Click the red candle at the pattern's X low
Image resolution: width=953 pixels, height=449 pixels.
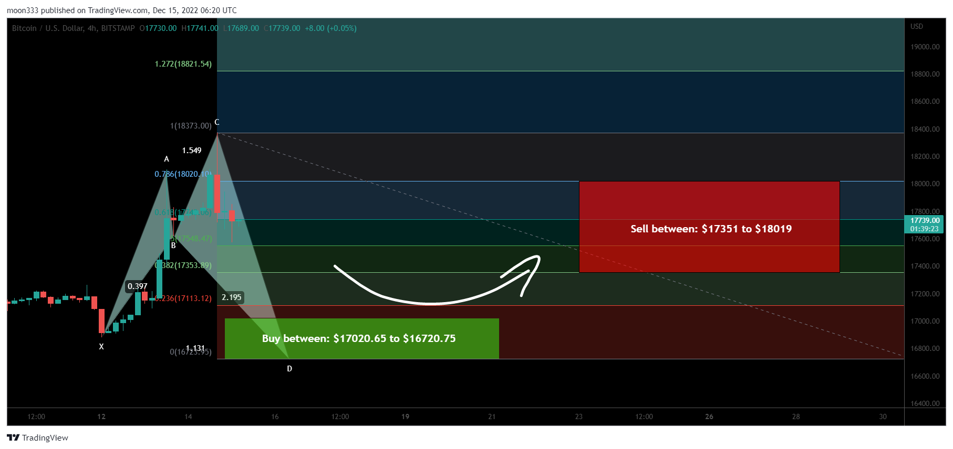pyautogui.click(x=101, y=321)
